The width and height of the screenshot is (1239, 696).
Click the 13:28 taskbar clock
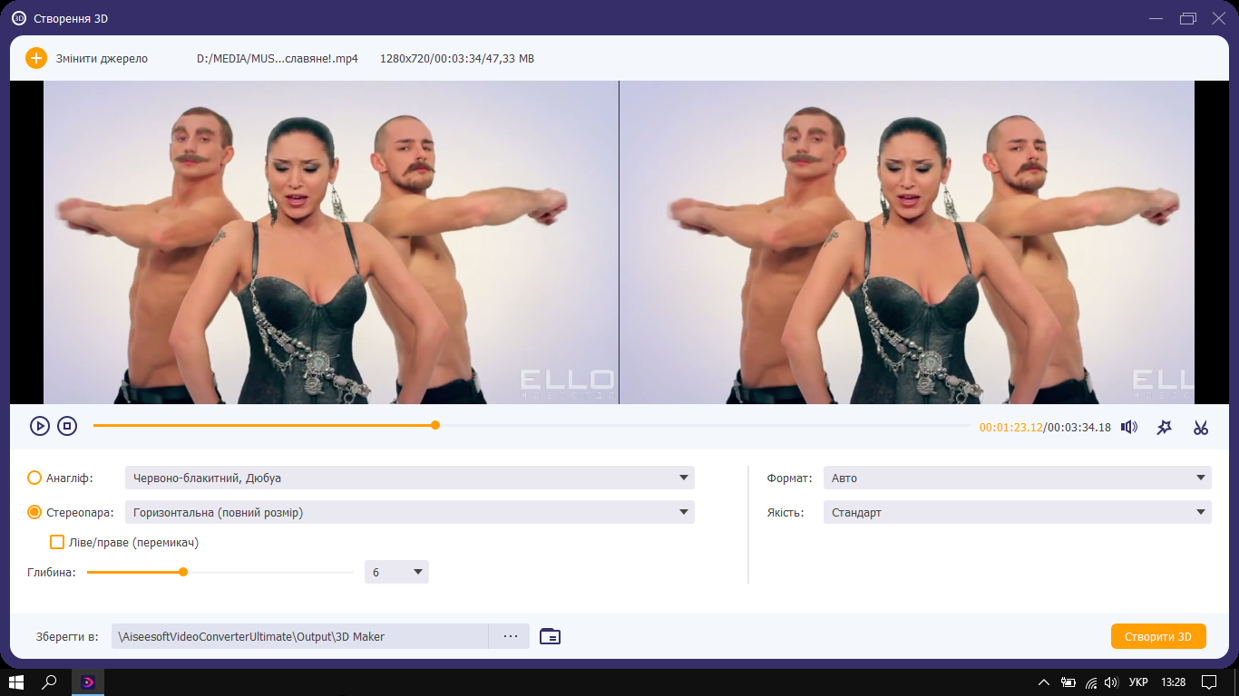1173,682
